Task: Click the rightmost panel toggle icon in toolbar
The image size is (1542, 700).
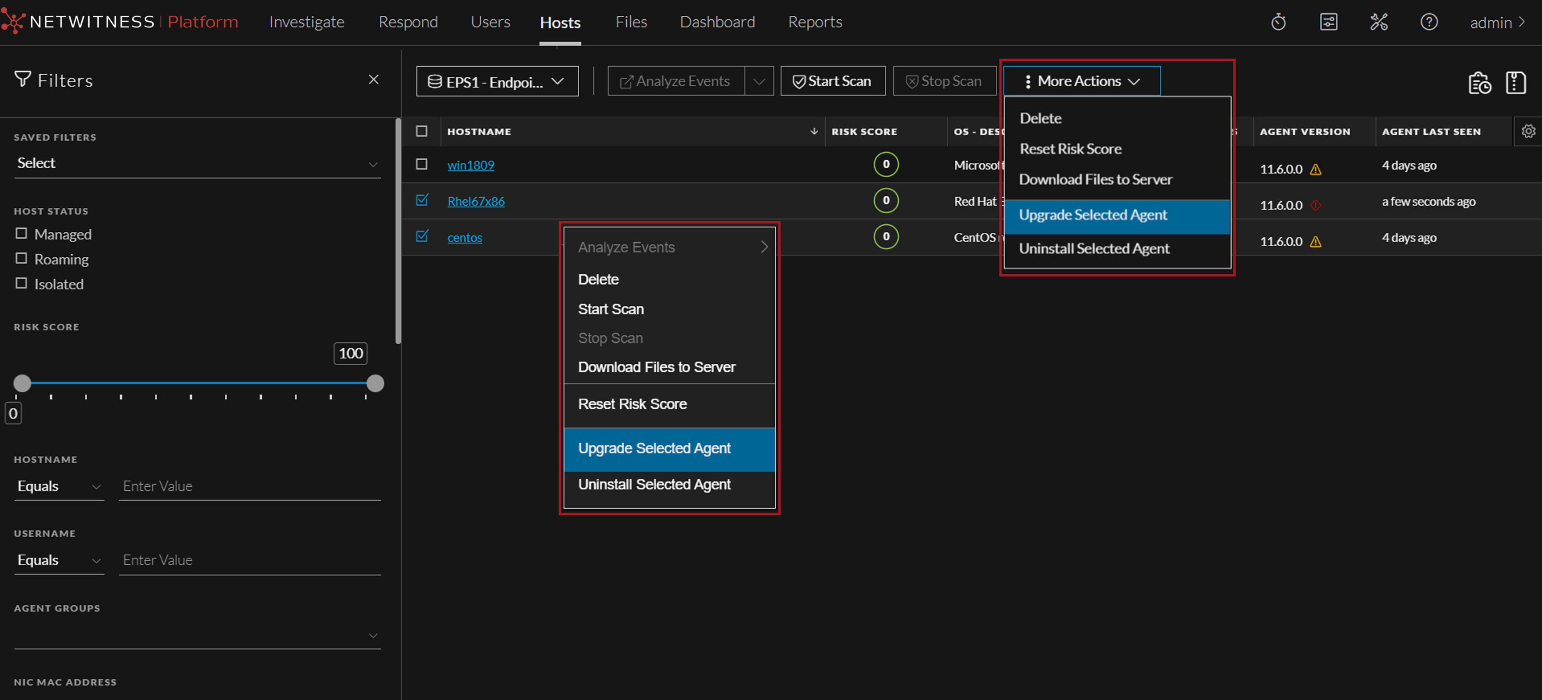Action: click(1515, 82)
